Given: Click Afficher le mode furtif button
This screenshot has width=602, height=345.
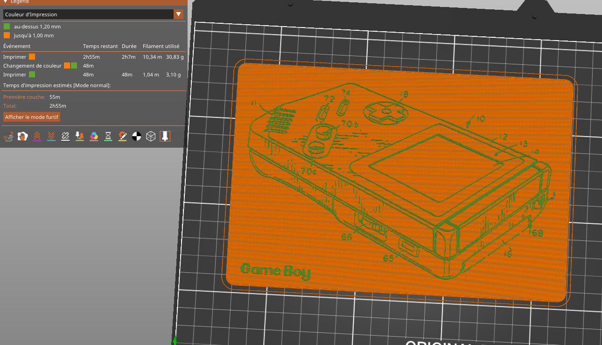Looking at the screenshot, I should pos(32,117).
